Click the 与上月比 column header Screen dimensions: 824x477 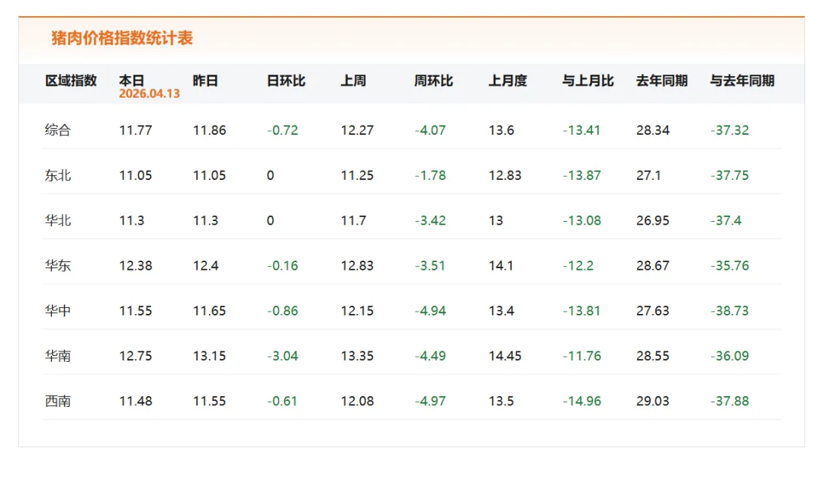tap(587, 81)
